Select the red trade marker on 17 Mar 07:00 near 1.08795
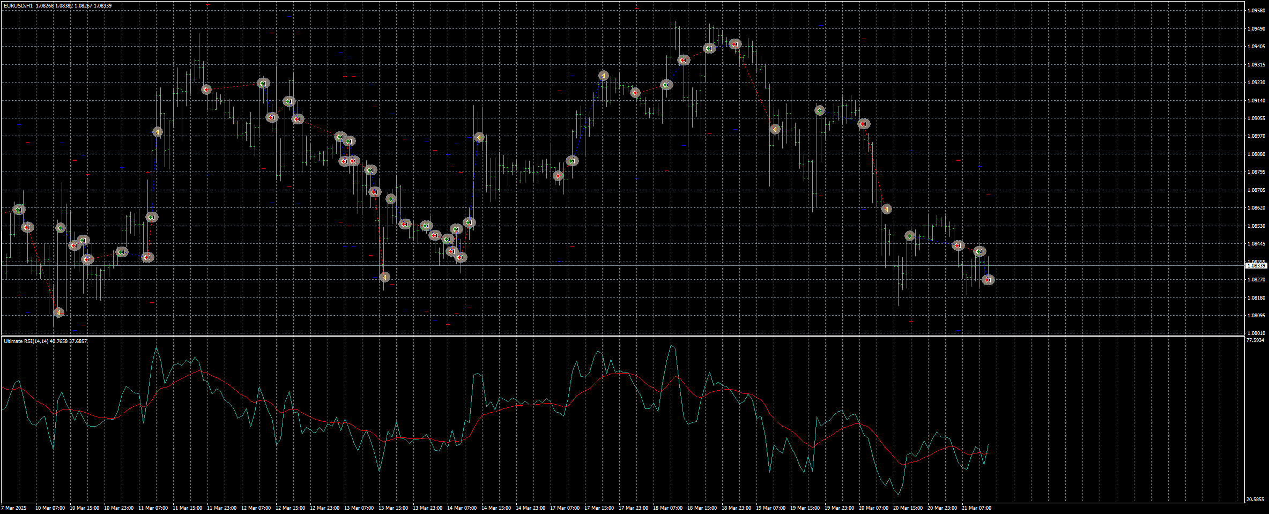Viewport: 1269px width, 514px height. (x=558, y=176)
